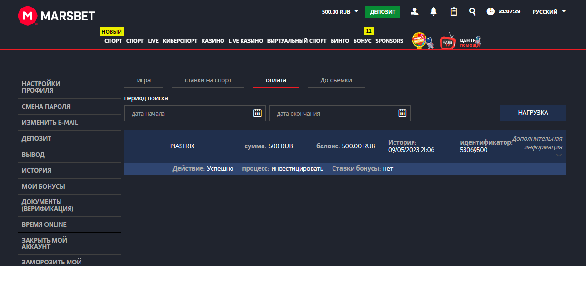586x292 pixels.
Task: Click the дата окончания input field
Action: (340, 113)
